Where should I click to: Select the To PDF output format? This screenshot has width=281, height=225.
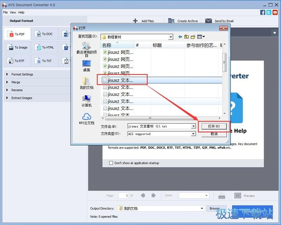(x=17, y=34)
